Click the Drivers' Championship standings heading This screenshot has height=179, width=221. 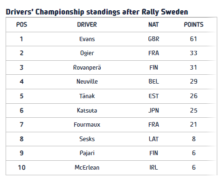pos(97,12)
